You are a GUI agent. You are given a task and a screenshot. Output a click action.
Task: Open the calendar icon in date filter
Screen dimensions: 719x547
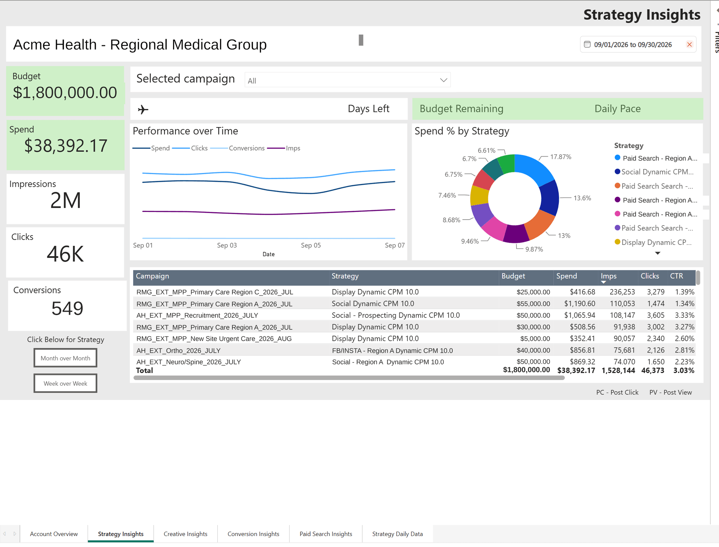(x=587, y=44)
